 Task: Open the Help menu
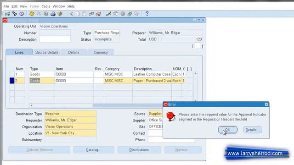(x=71, y=6)
